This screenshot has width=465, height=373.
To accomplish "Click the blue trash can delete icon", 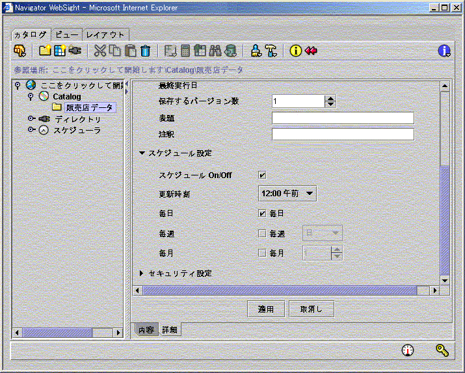I will (145, 51).
